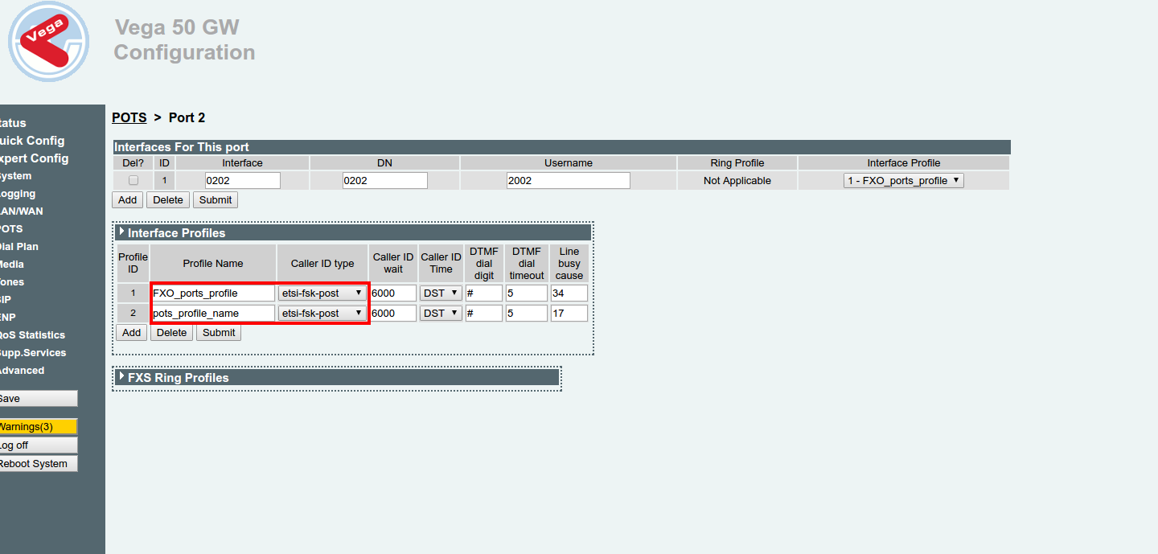Screen dimensions: 1158x554
Task: Click the Username field showing 2002
Action: 569,181
